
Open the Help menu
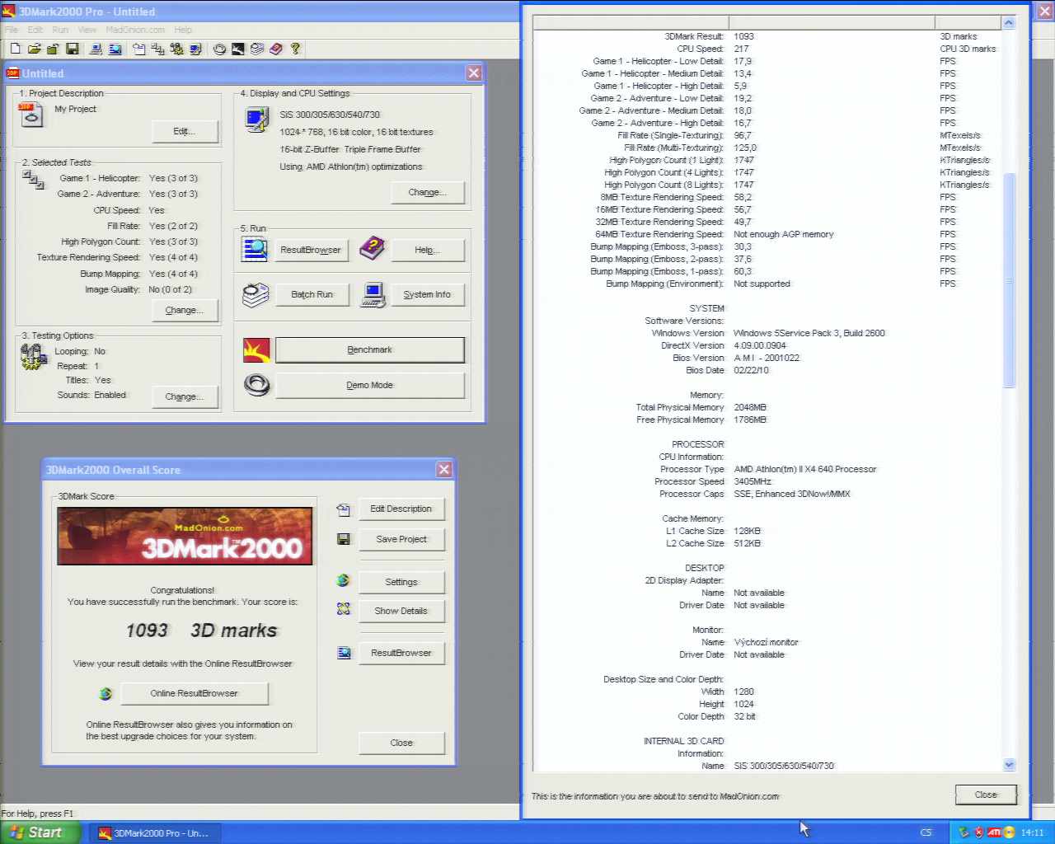[183, 30]
